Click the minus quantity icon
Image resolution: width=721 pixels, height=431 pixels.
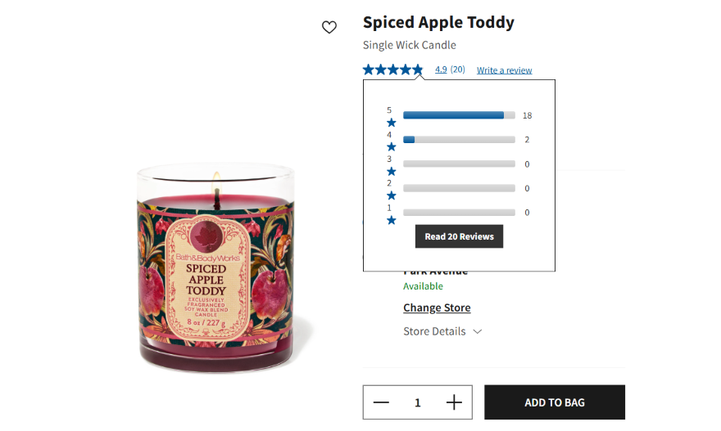pyautogui.click(x=381, y=402)
